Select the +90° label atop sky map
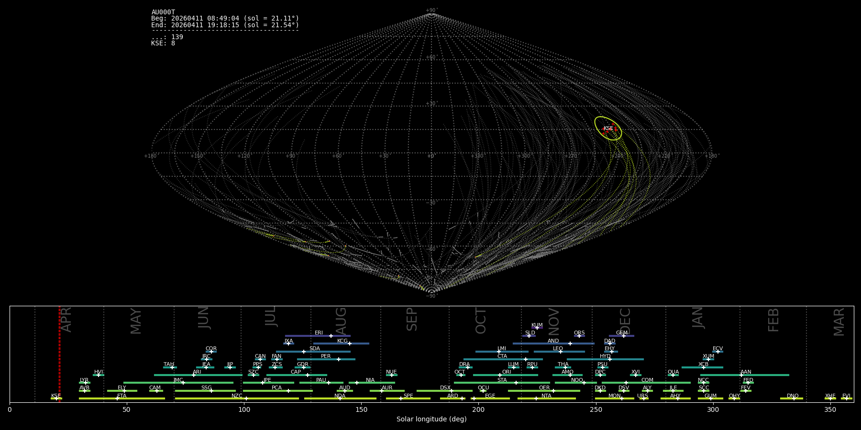This screenshot has height=430, width=861. pos(431,11)
